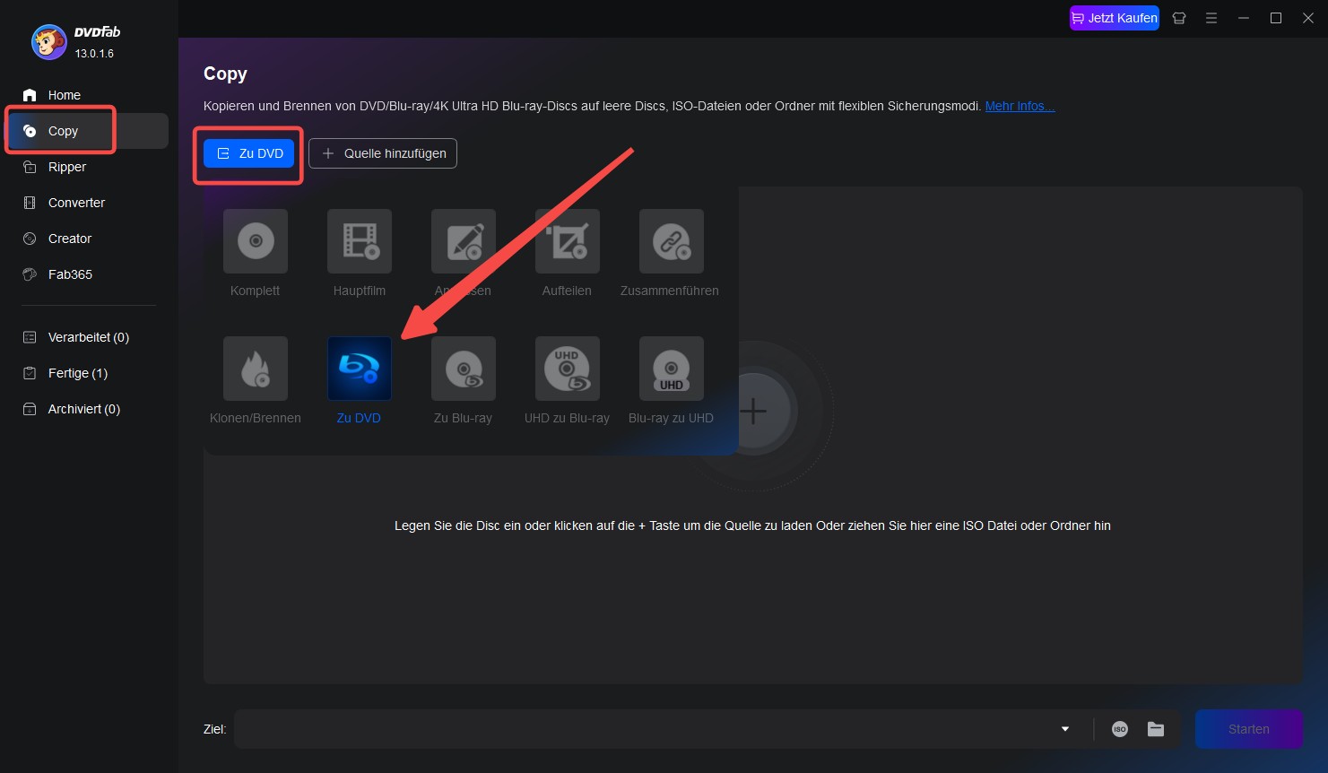Open the destination folder icon
1328x773 pixels.
pyautogui.click(x=1156, y=729)
